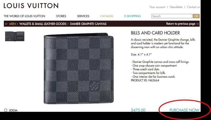The image size is (211, 120).
Task: Open The World of Louis Vuitton menu
Action: click(24, 16)
